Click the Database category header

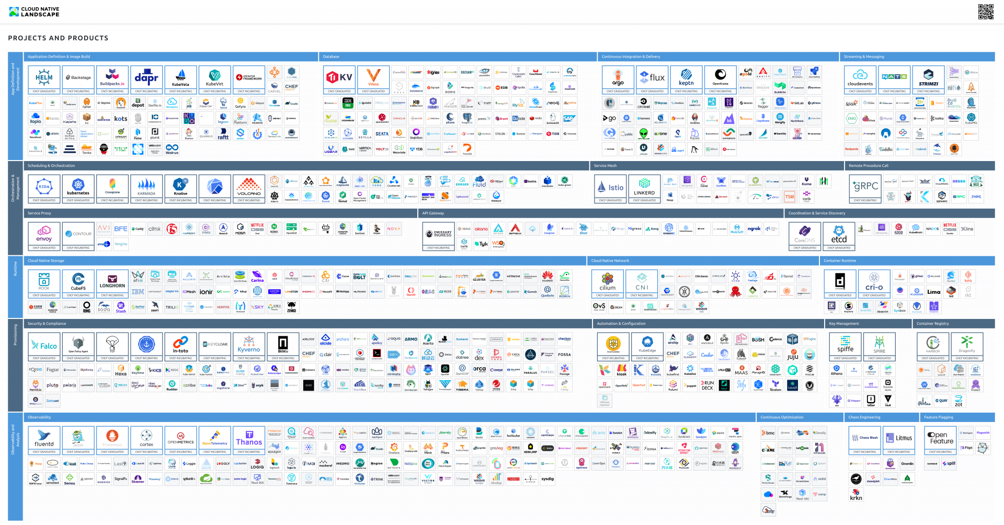click(458, 56)
